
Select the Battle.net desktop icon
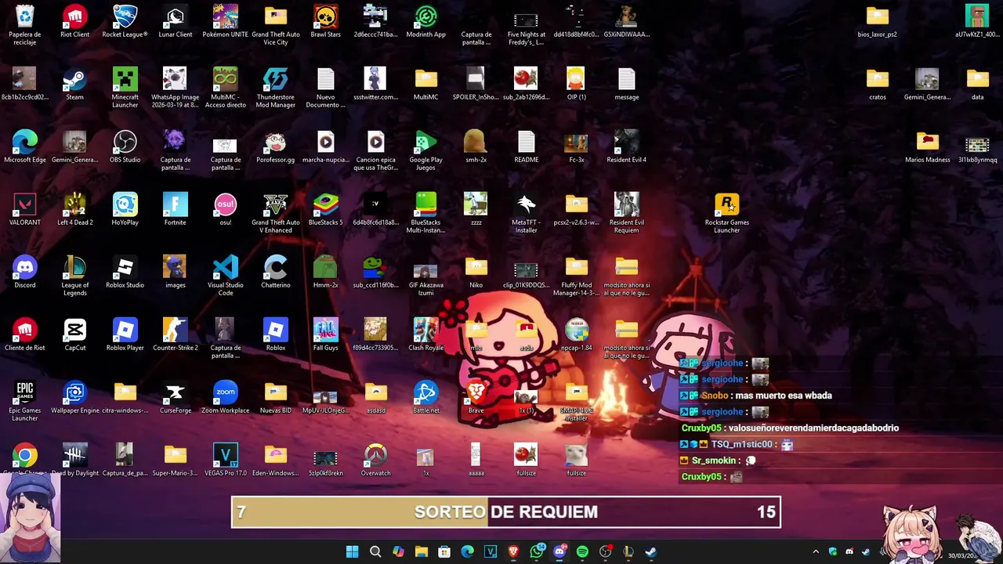(425, 398)
